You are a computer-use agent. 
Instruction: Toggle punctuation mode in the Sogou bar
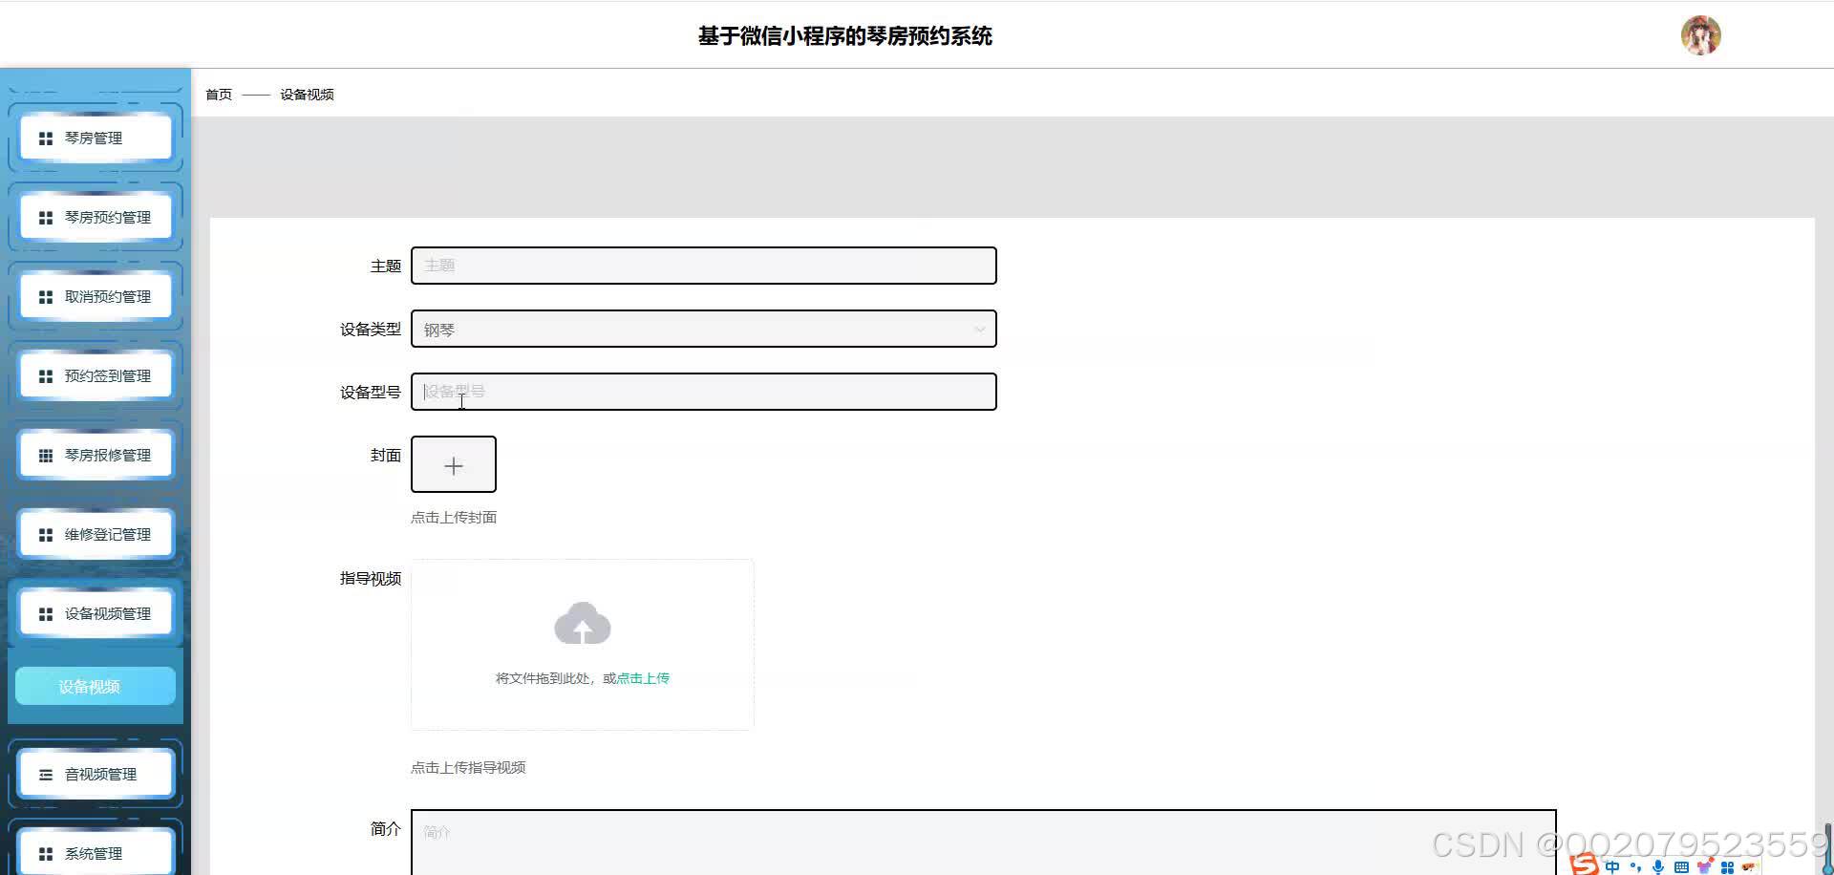(1635, 865)
